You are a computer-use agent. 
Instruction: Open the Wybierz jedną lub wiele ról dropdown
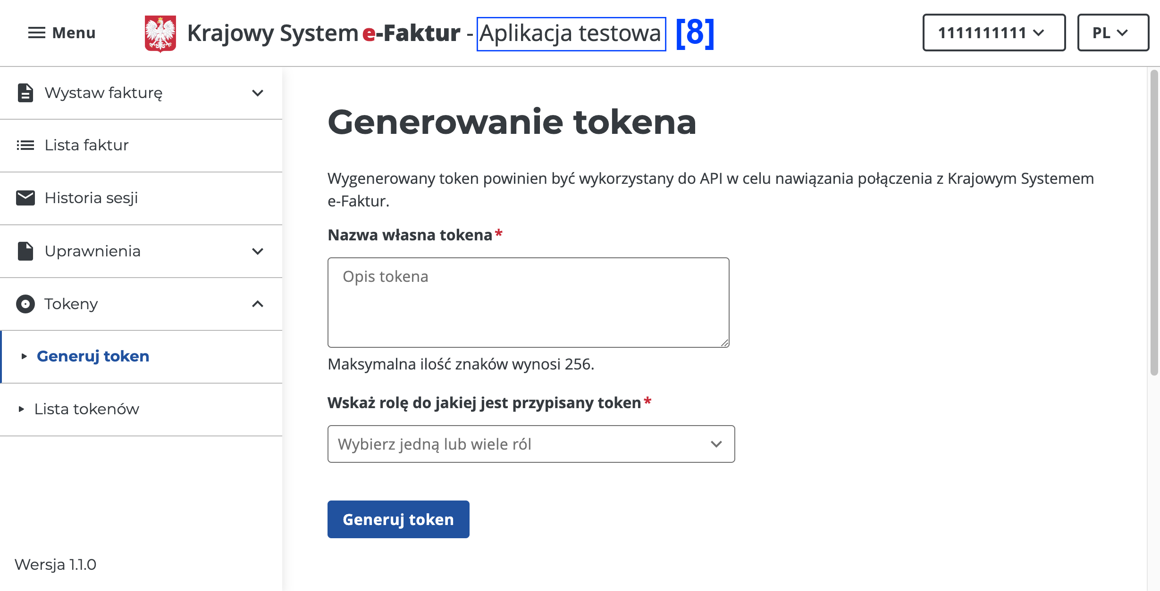click(530, 444)
